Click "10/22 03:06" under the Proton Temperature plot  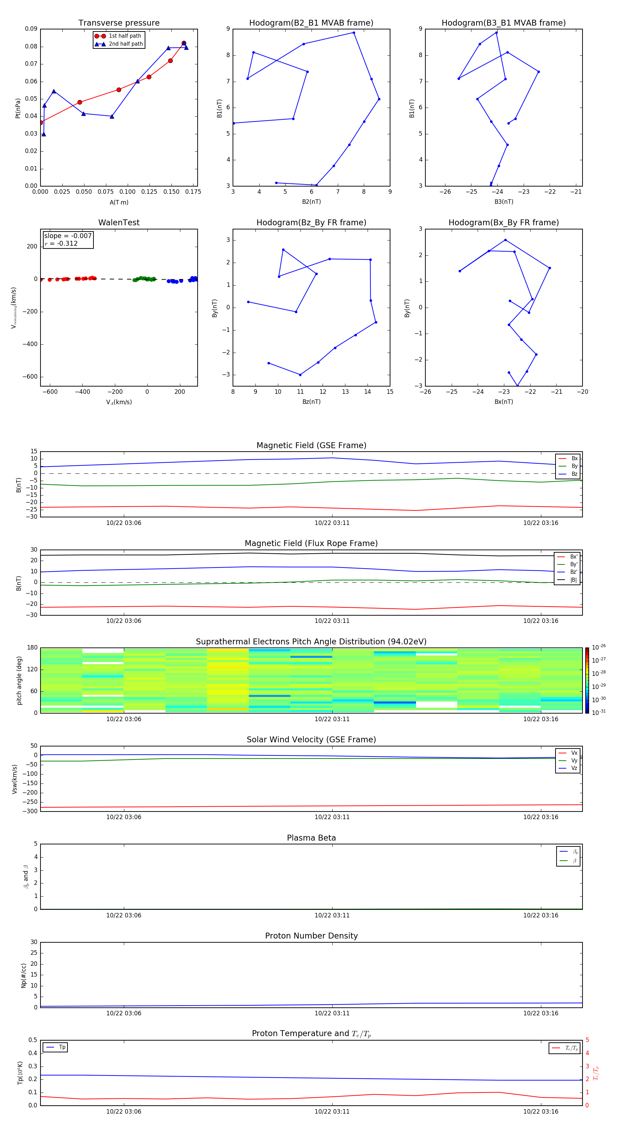click(x=124, y=1112)
